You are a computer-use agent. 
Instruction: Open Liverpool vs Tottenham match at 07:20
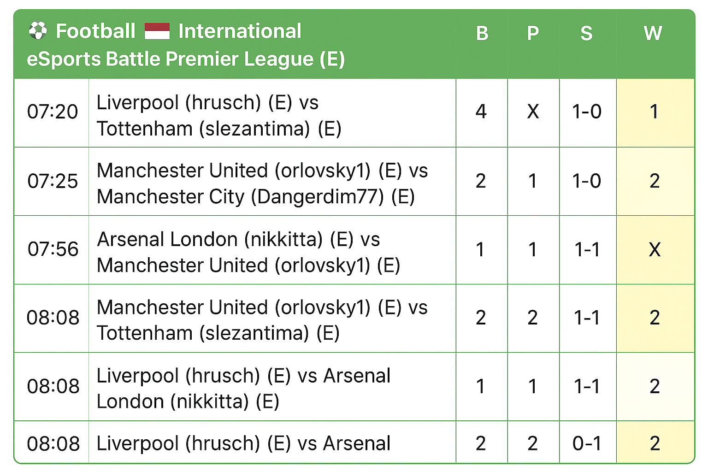tap(219, 115)
